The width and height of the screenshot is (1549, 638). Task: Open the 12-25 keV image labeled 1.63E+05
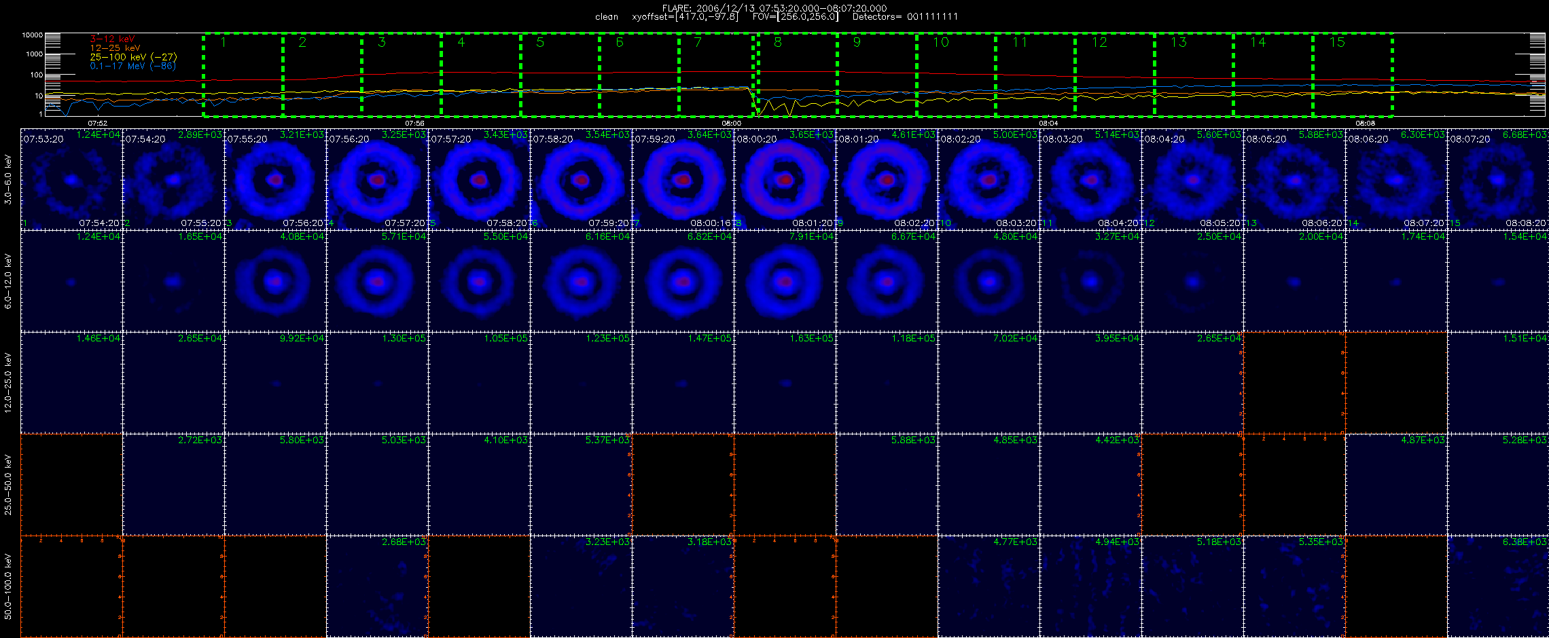tap(785, 383)
